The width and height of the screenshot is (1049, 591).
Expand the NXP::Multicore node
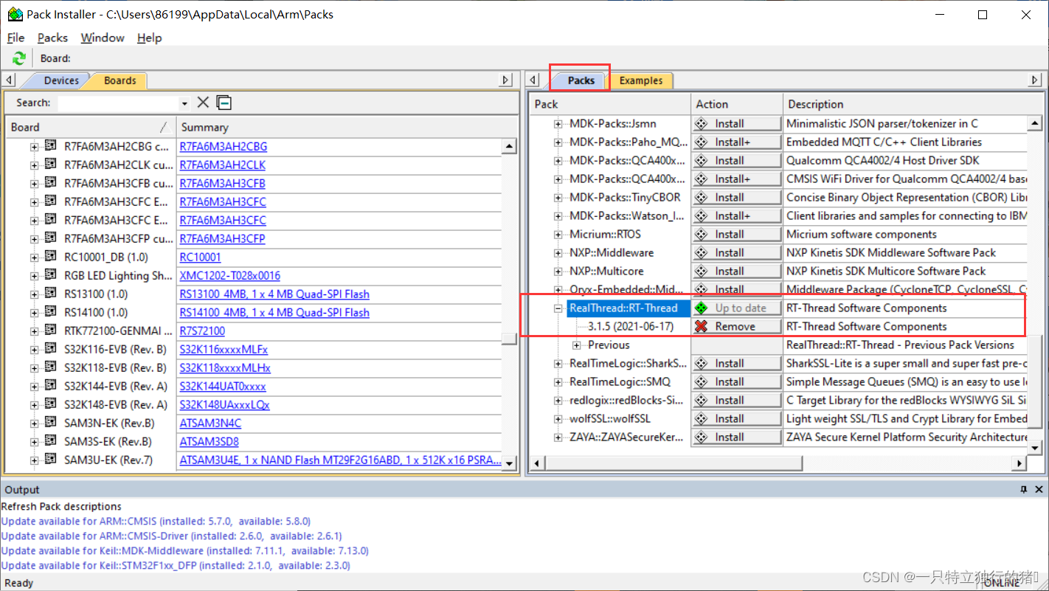(558, 272)
